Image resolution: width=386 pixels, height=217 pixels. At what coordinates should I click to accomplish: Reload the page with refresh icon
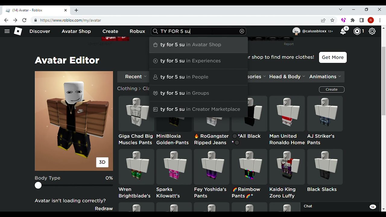24,20
